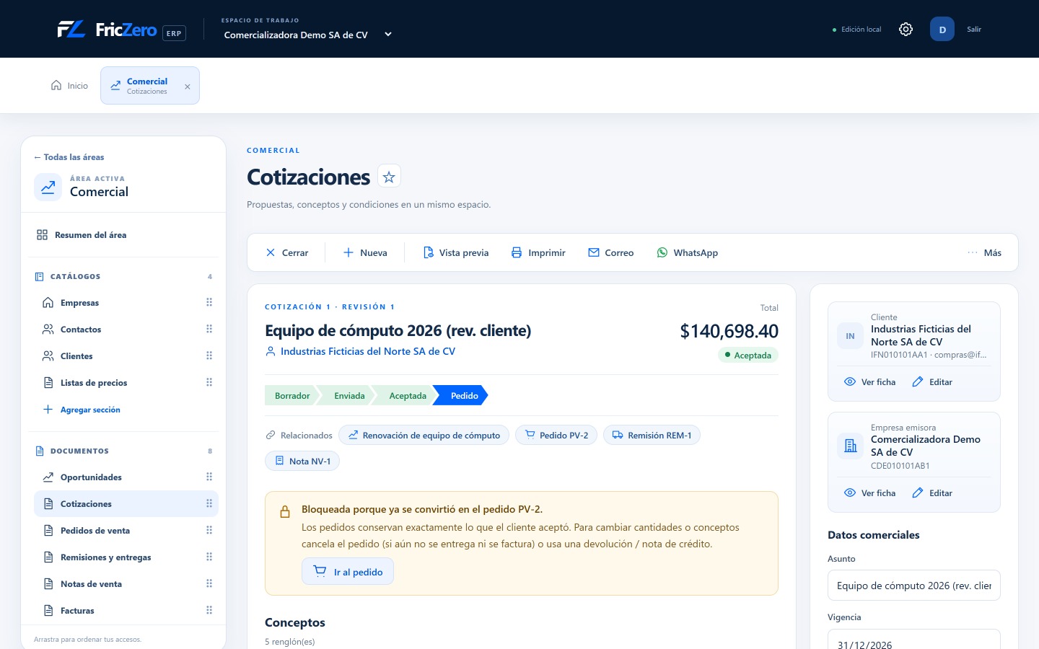Screen dimensions: 1039x649
Task: Click the Asunto input field
Action: tap(914, 586)
